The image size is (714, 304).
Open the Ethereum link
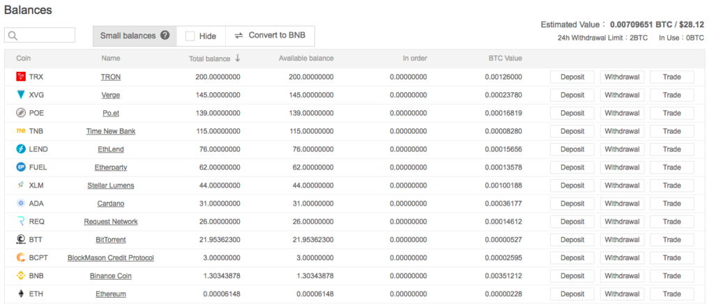point(111,294)
